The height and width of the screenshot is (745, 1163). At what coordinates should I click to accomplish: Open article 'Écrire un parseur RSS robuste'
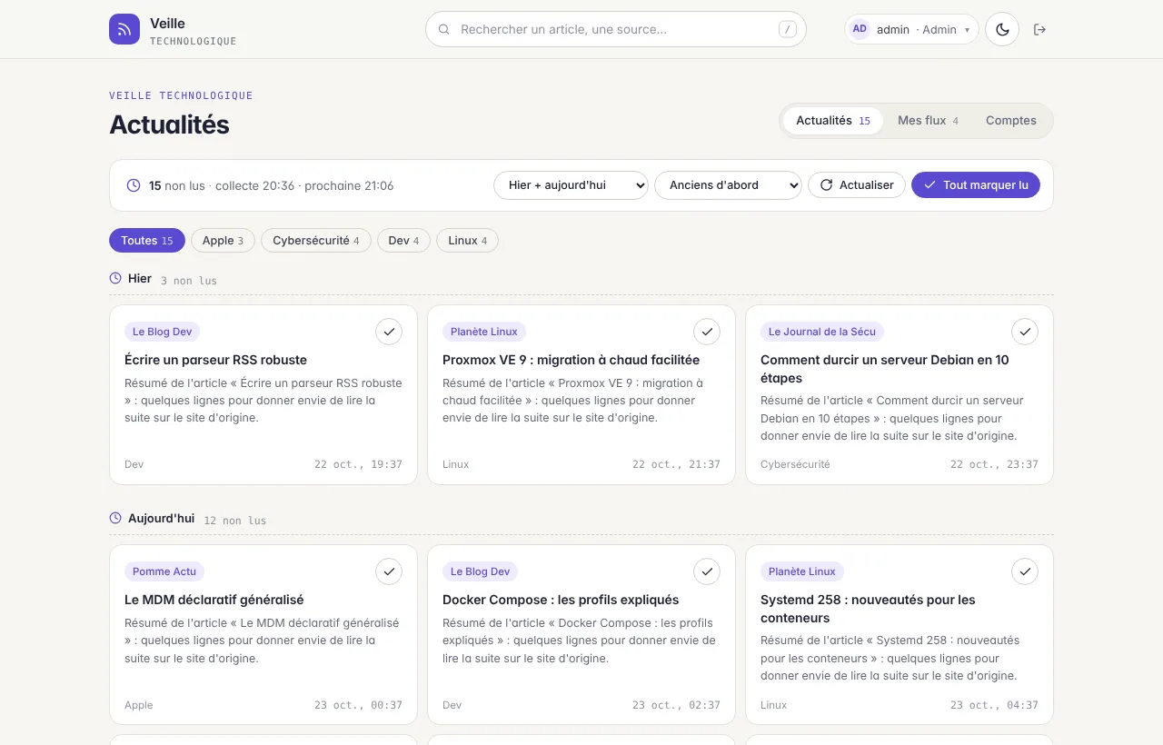[x=215, y=360]
